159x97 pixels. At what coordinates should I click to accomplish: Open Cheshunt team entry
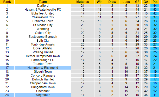click(x=43, y=91)
